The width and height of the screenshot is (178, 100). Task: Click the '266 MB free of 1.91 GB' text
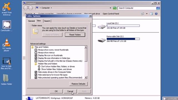tap(116, 41)
